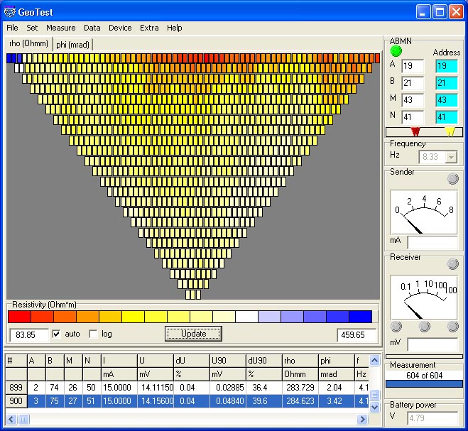Image resolution: width=468 pixels, height=431 pixels.
Task: Click the cyan Address field for M
Action: click(x=447, y=99)
